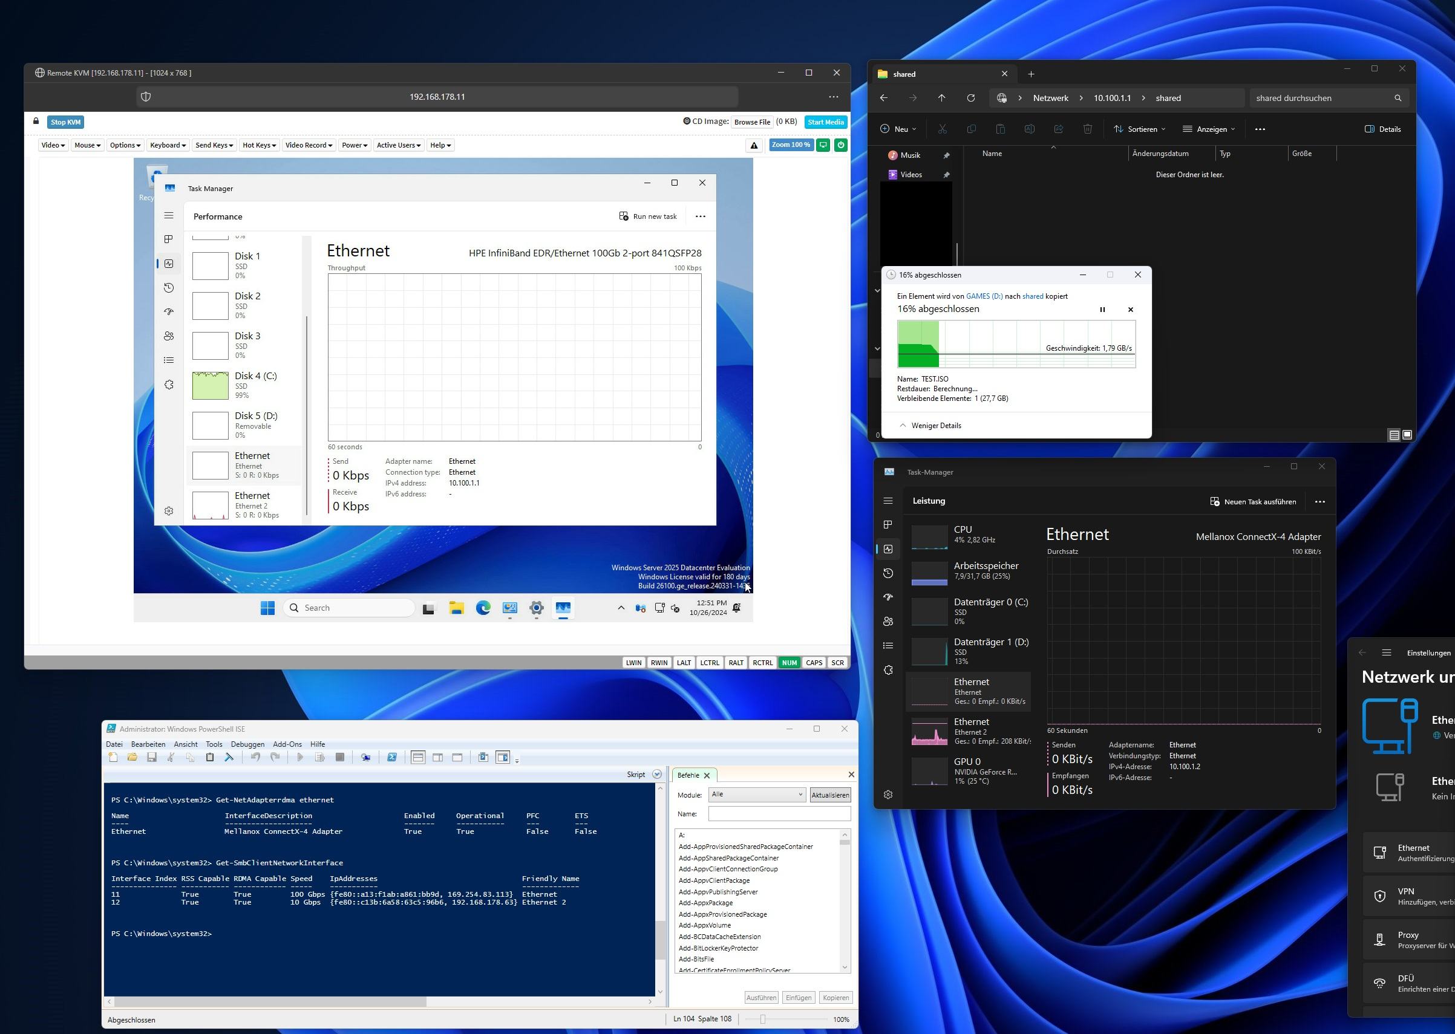Open Video dropdown in Remote KVM
This screenshot has height=1034, width=1455.
[x=53, y=145]
